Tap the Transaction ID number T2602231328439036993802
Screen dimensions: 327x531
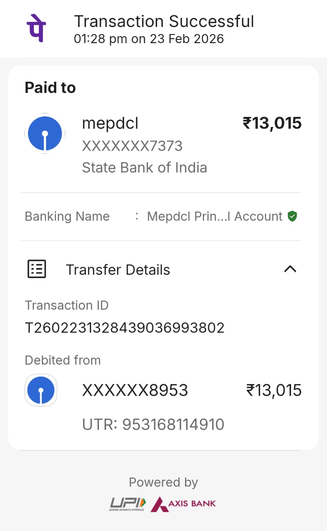tap(125, 328)
